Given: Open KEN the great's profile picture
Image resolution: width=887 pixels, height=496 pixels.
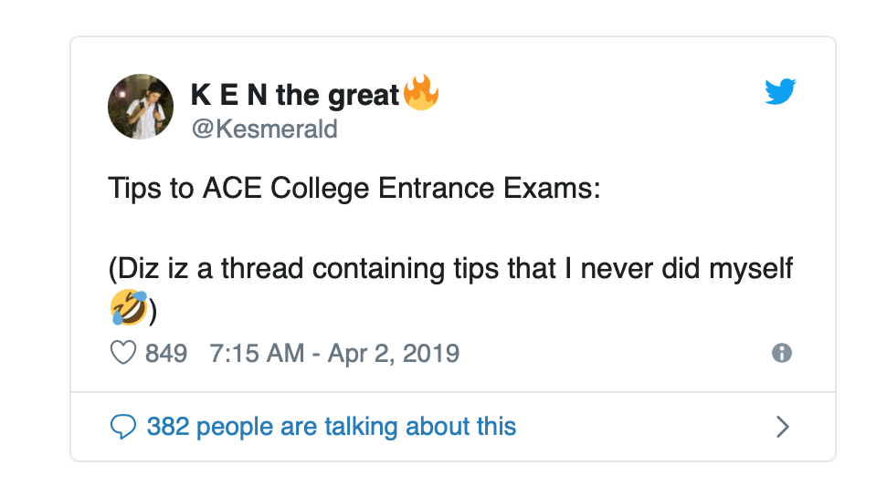Looking at the screenshot, I should click(141, 107).
